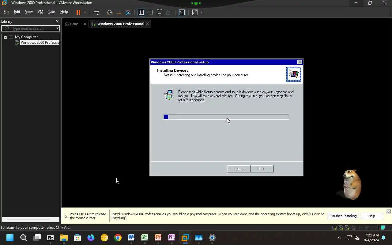Select My Computer in the library
This screenshot has height=245, width=392.
[26, 37]
